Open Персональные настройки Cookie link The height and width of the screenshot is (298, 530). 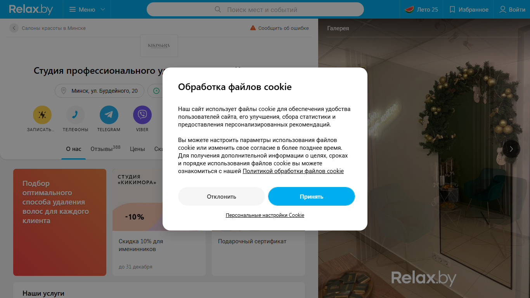click(x=265, y=215)
